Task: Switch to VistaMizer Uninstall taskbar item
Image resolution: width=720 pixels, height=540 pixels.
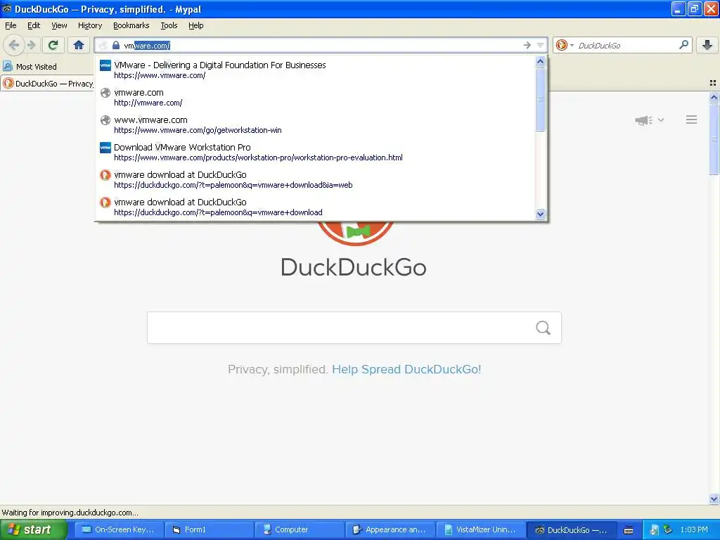Action: tap(480, 529)
